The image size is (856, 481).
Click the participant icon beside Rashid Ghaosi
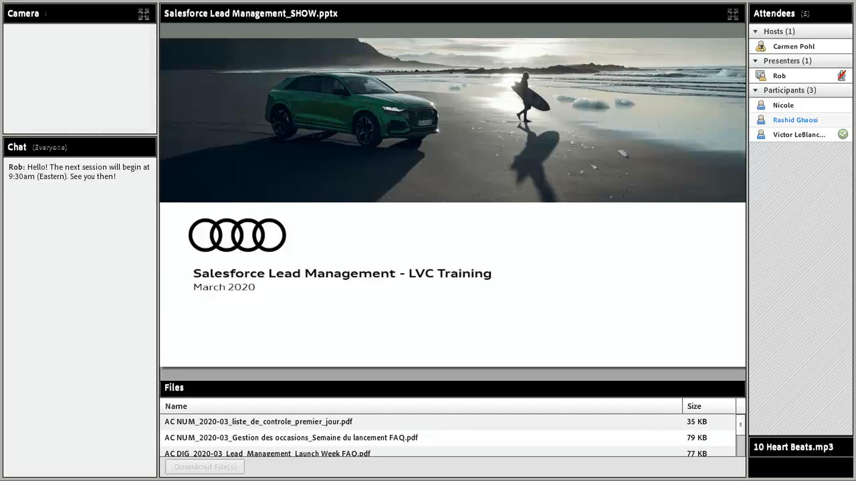(x=761, y=120)
